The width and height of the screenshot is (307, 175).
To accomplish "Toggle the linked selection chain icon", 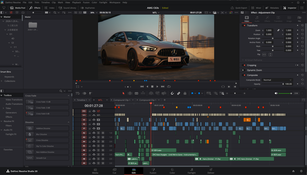I will [179, 93].
